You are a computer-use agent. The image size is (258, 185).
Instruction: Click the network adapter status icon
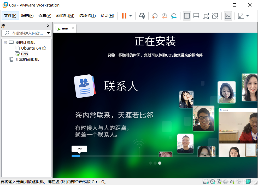[219, 182]
